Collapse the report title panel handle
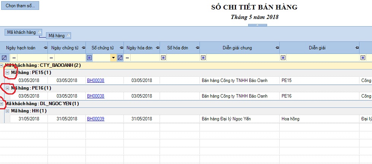This screenshot has height=164, width=372. pyautogui.click(x=257, y=25)
